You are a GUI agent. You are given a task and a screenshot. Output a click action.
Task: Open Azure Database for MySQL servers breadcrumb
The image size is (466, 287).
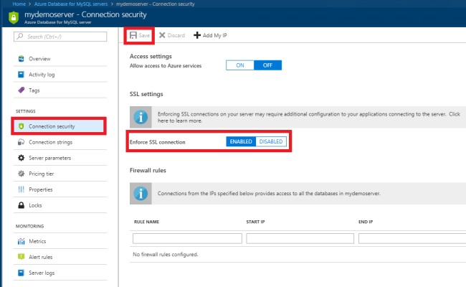[x=71, y=4]
